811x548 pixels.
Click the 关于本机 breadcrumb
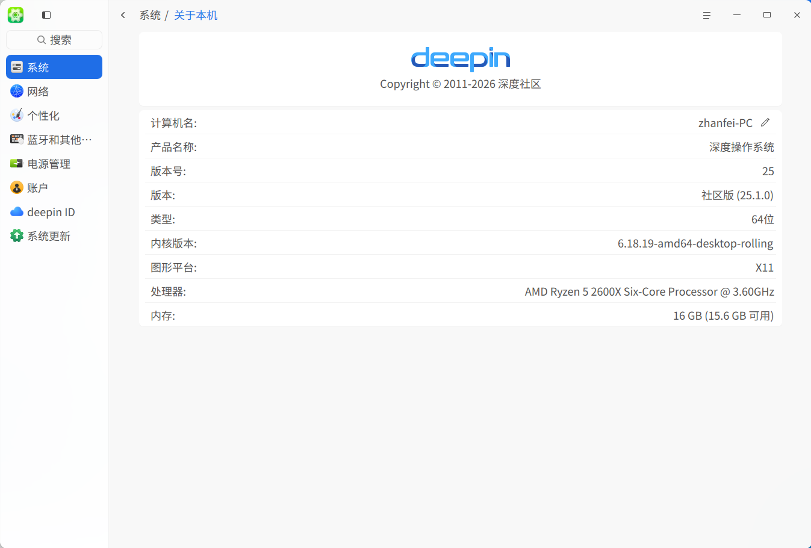pyautogui.click(x=196, y=15)
